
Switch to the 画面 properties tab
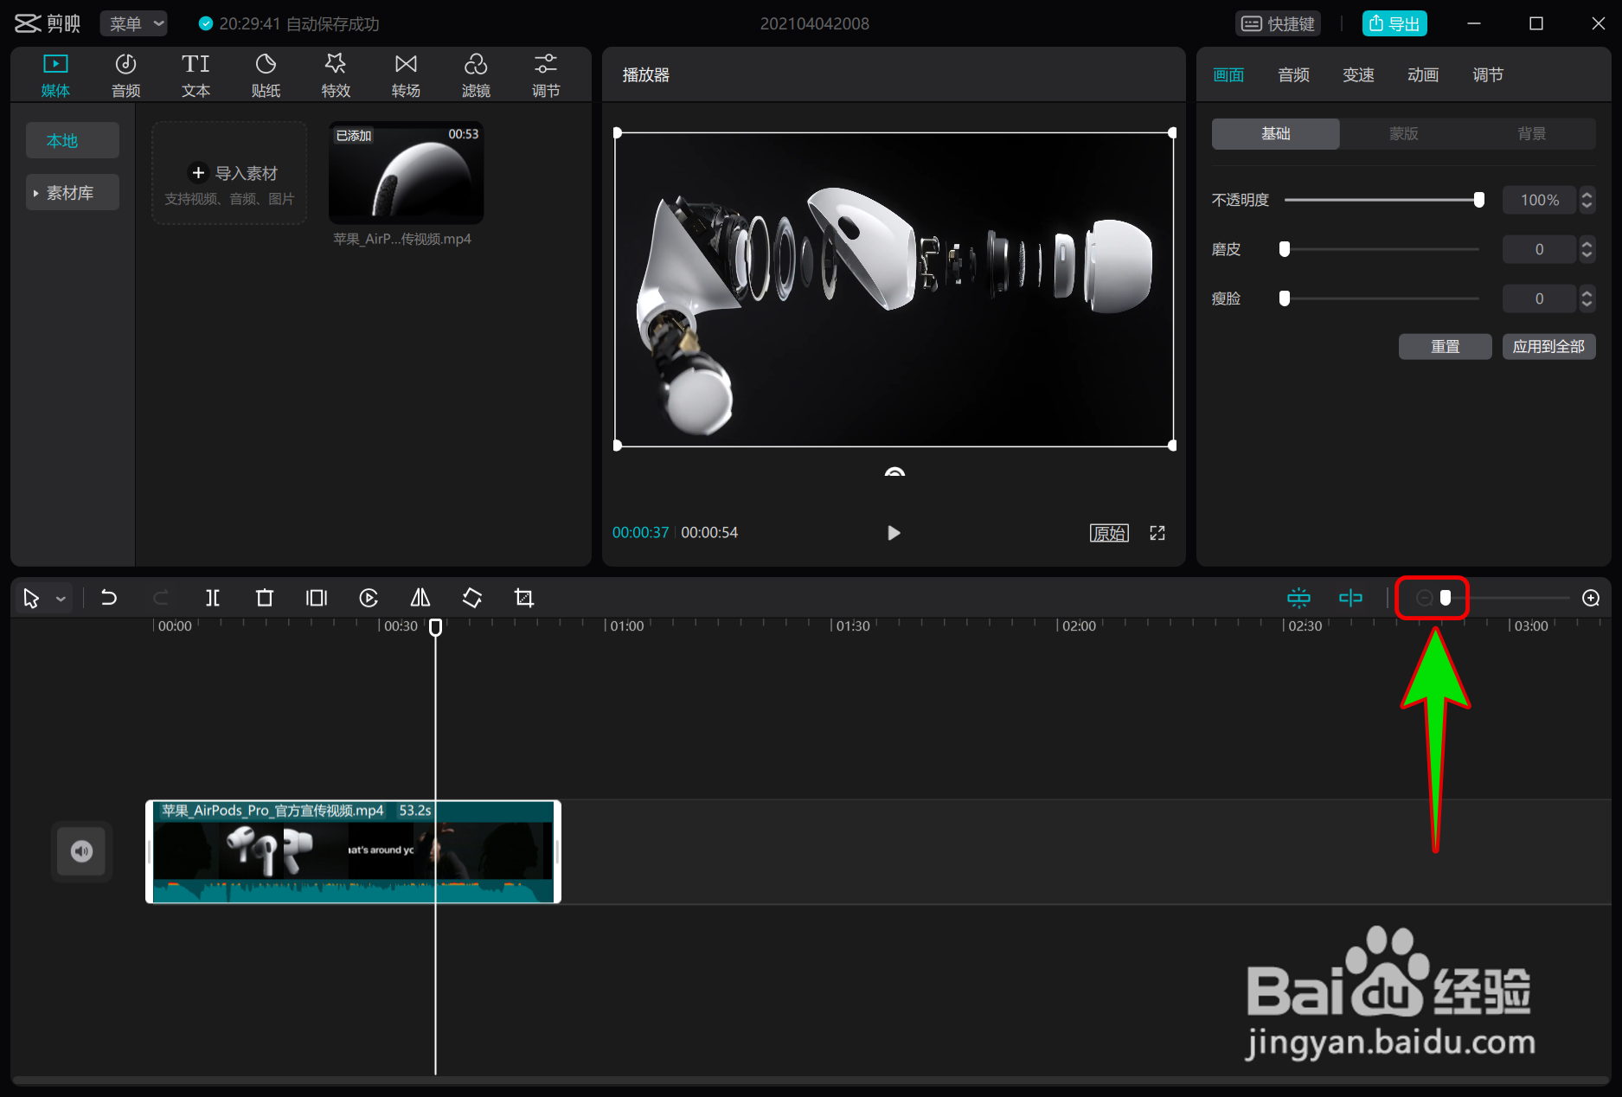(1228, 75)
